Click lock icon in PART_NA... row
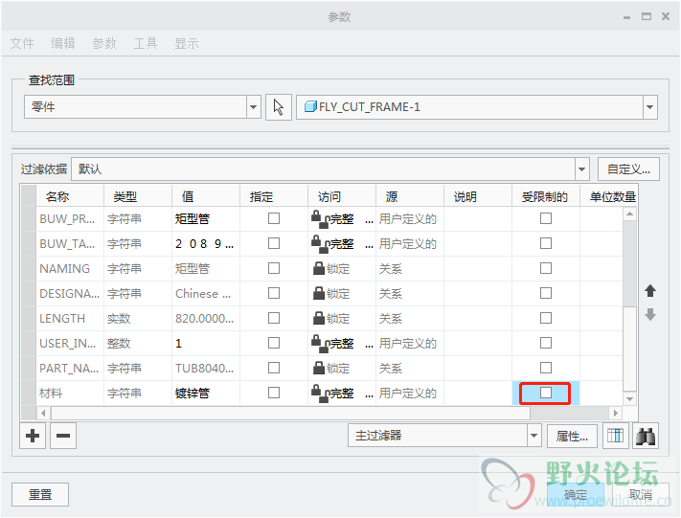The height and width of the screenshot is (518, 681). [x=319, y=369]
